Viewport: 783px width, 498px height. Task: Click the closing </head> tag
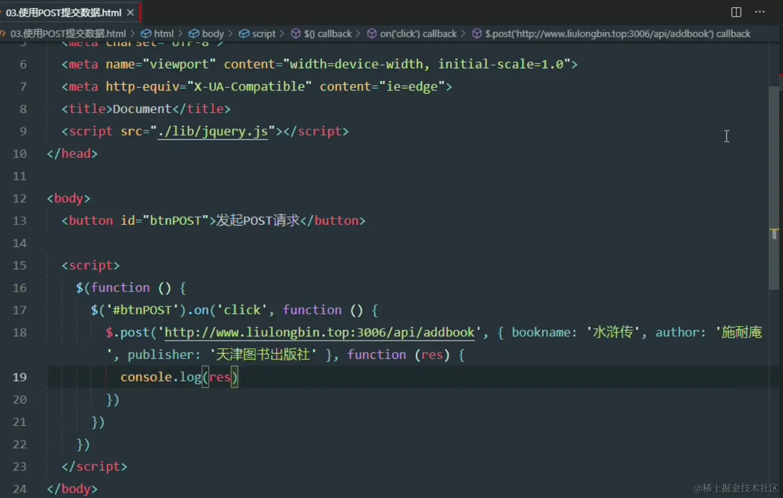click(72, 153)
